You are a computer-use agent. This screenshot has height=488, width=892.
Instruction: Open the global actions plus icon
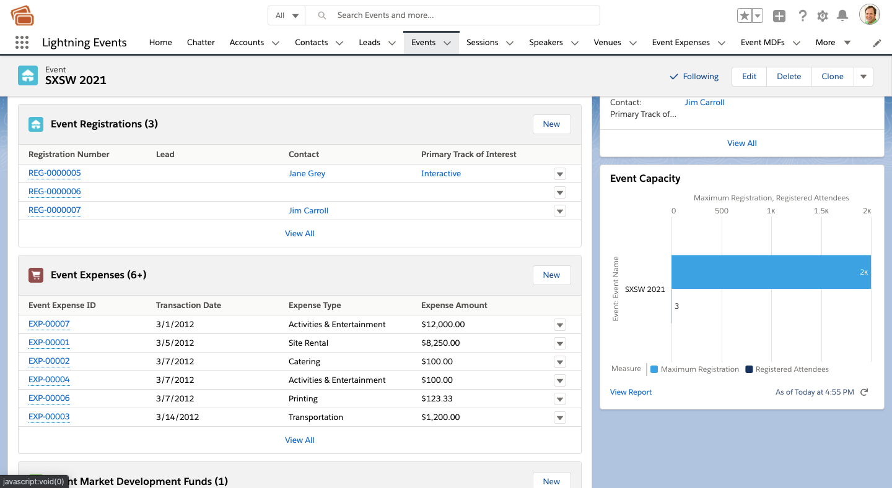(x=779, y=16)
